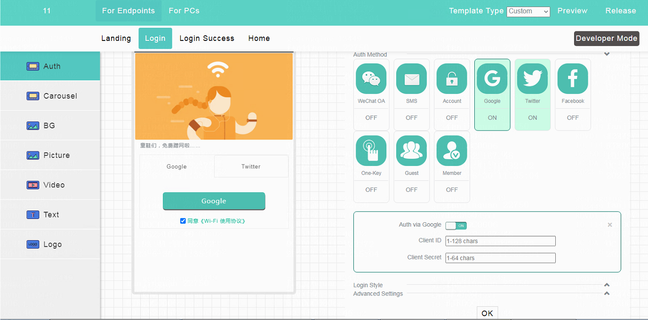Screen dimensions: 648x320
Task: Select the Twitter bird auth icon
Action: click(x=533, y=79)
